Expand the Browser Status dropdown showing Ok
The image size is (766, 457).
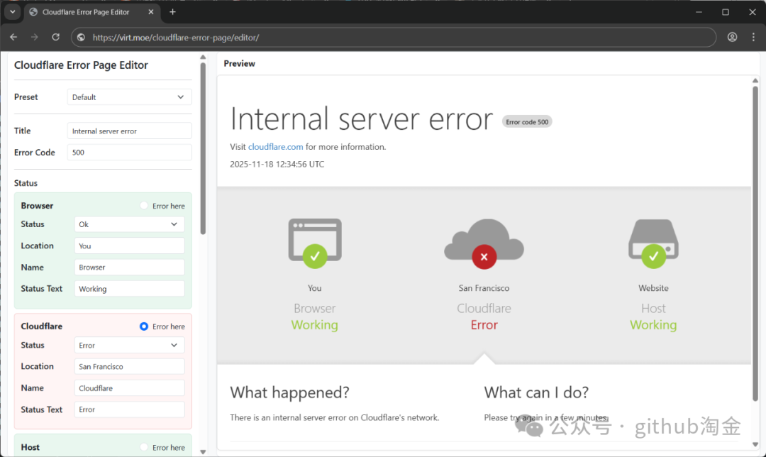tap(129, 224)
